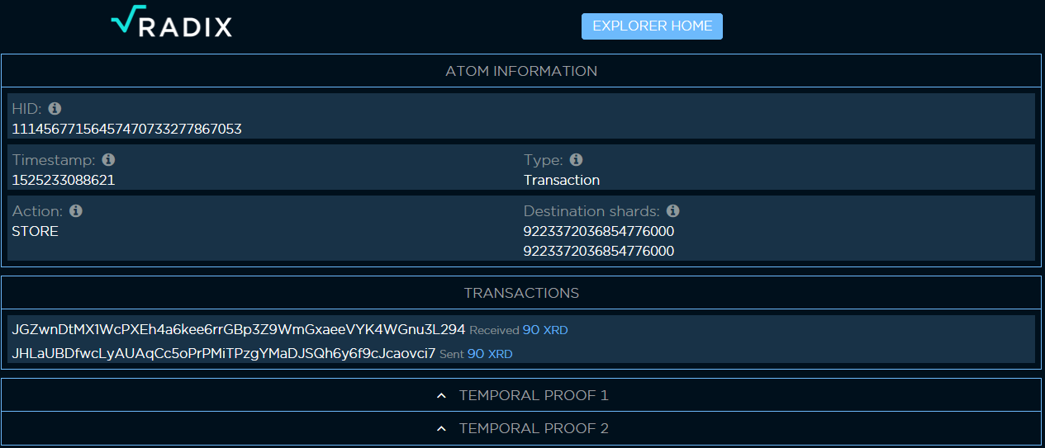Click the Timestamp label
Viewport: 1045px width, 448px height.
click(x=54, y=160)
